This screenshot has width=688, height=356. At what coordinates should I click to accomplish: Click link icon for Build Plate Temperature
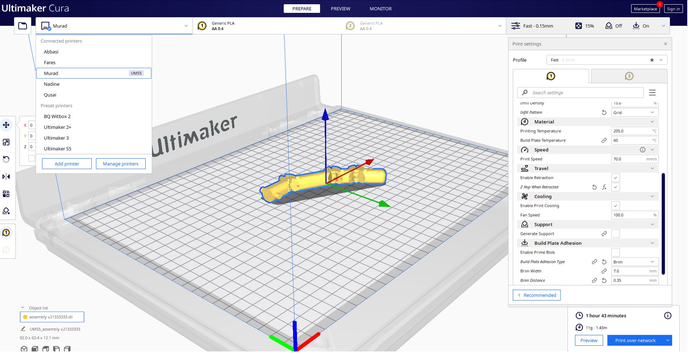pyautogui.click(x=604, y=141)
